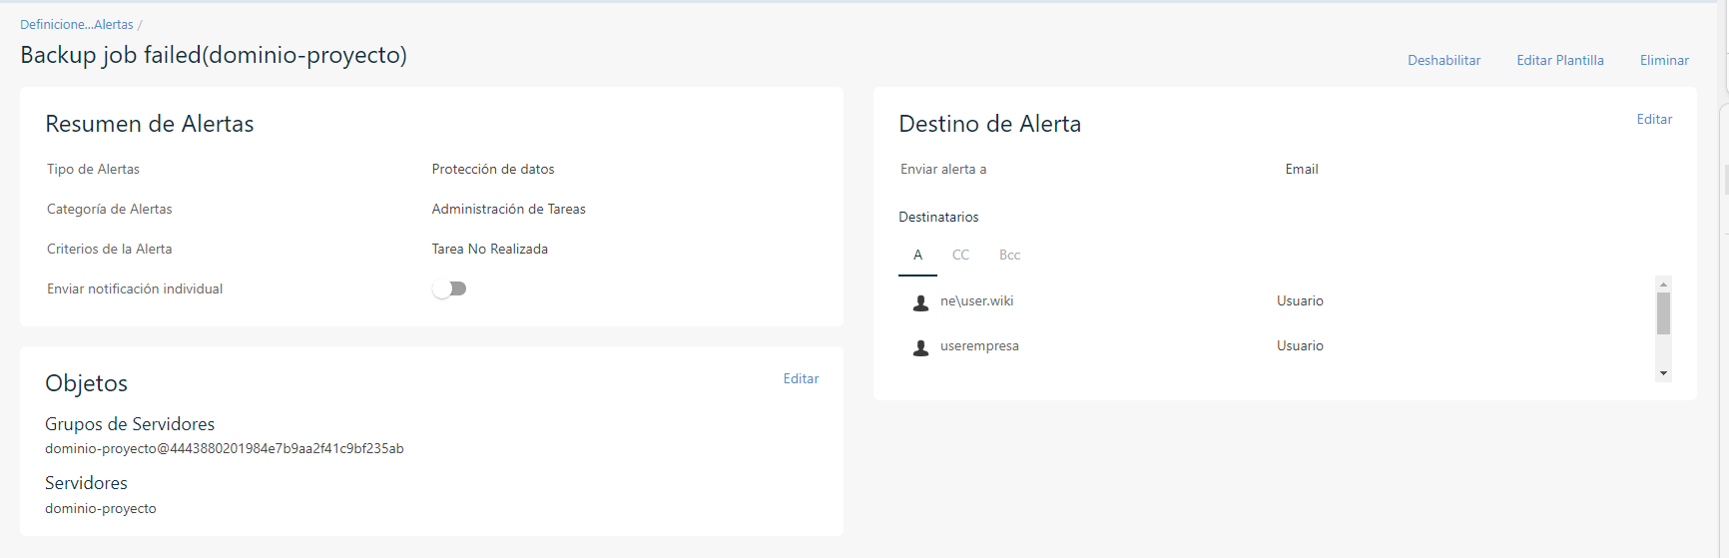Screen dimensions: 1729x558
Task: Edit the Destino de Alerta section
Action: pos(1653,120)
